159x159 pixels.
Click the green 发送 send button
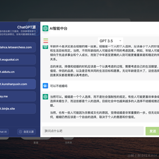pos(153,131)
